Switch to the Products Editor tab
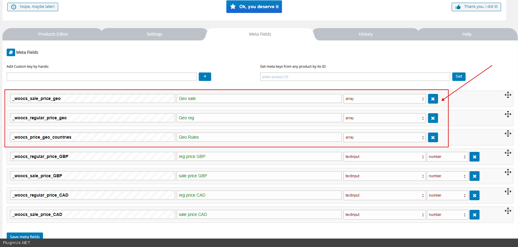This screenshot has width=518, height=247. (x=53, y=34)
